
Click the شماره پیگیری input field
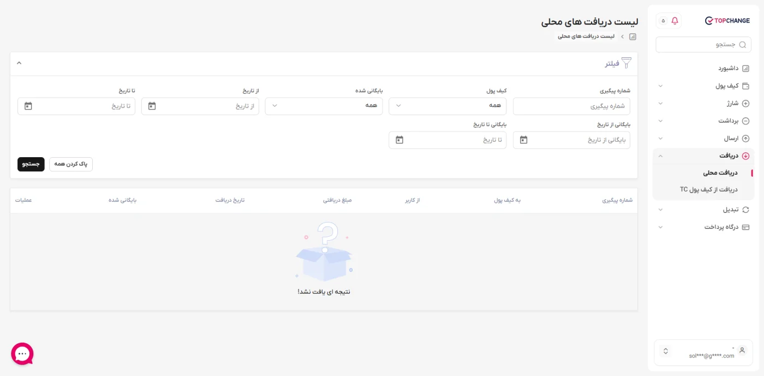(571, 106)
